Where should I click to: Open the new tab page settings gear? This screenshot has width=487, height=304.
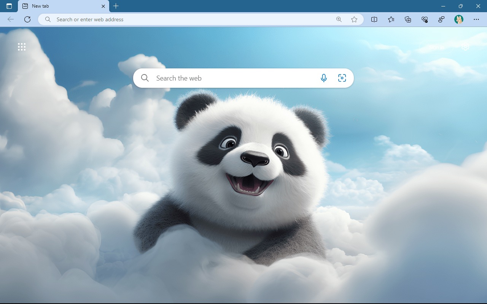point(465,47)
